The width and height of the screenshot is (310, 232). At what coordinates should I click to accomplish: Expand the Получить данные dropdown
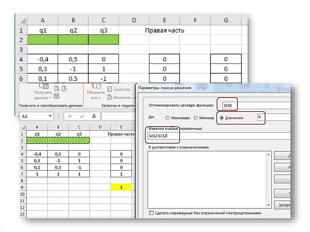[50, 98]
